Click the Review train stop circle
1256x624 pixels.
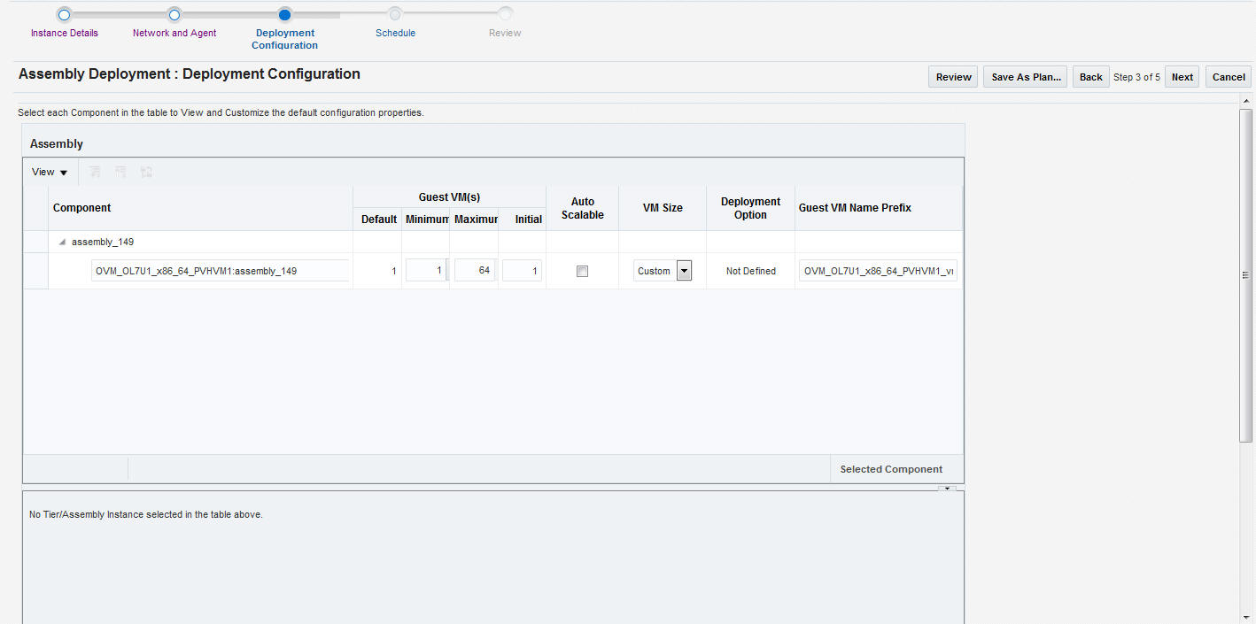coord(505,14)
